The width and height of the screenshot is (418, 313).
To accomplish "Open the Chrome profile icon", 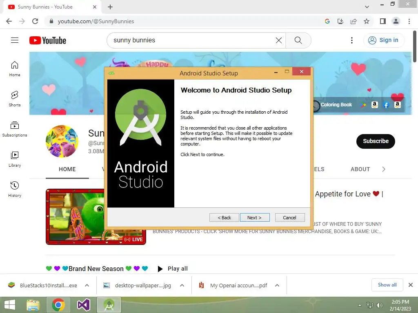I will [x=396, y=21].
